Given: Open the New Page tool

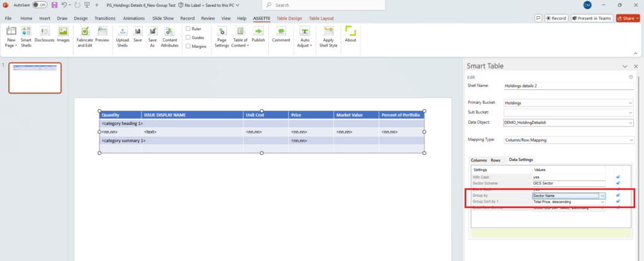Looking at the screenshot, I should tap(11, 37).
